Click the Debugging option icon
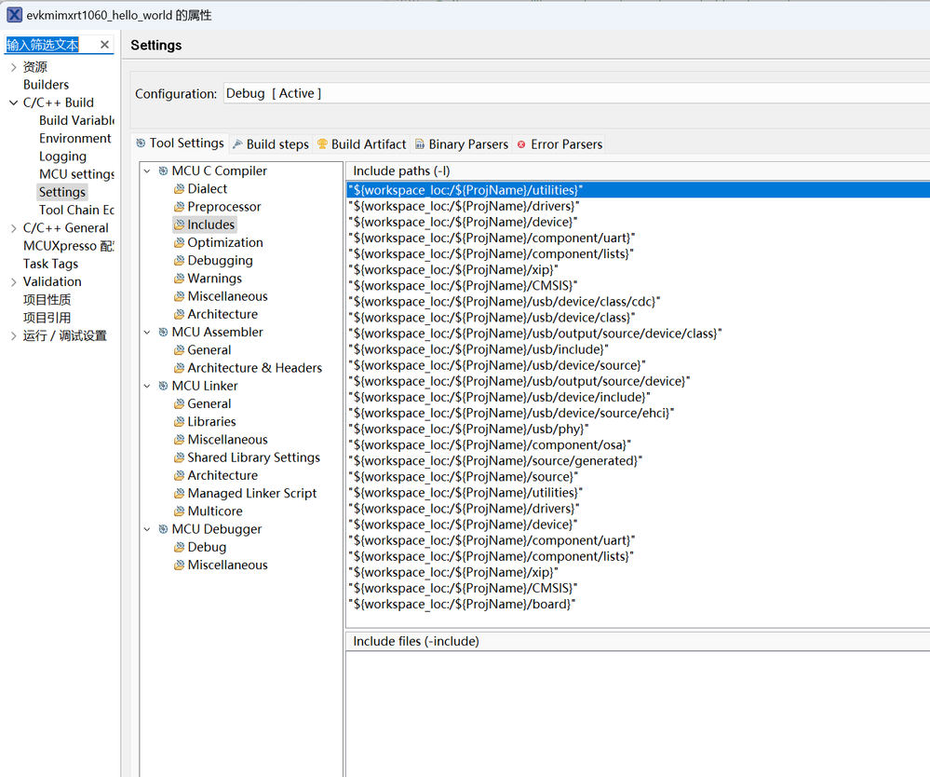 (x=179, y=261)
